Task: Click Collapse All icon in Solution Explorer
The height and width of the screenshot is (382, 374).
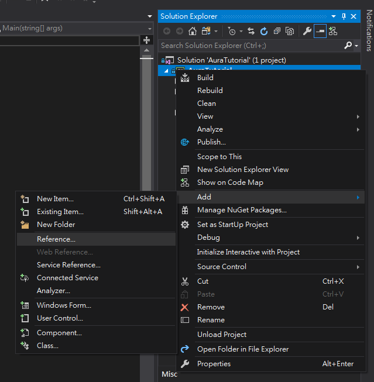Action: point(276,31)
